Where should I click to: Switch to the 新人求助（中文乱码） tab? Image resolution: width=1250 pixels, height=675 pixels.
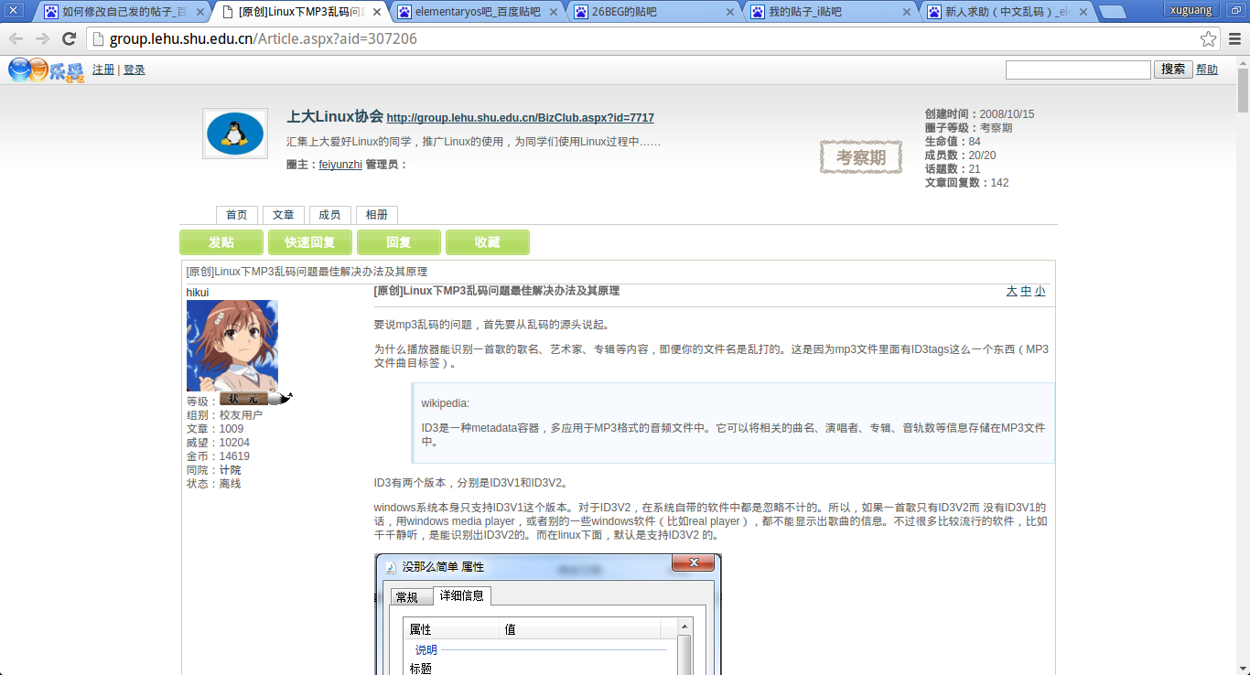coord(1007,12)
